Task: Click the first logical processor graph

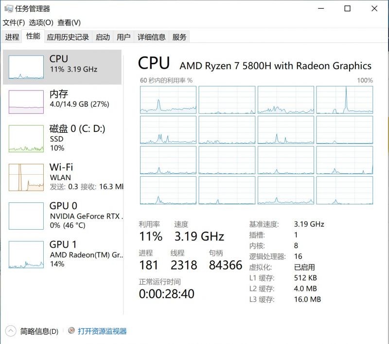Action: (168, 100)
